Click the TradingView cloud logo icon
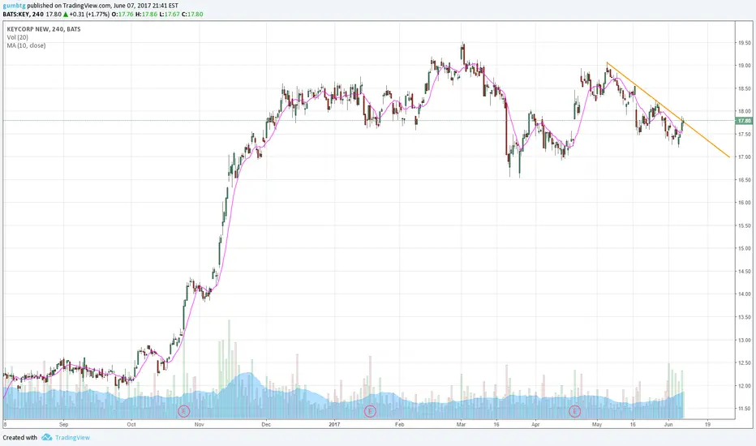756x446 pixels. pos(46,437)
